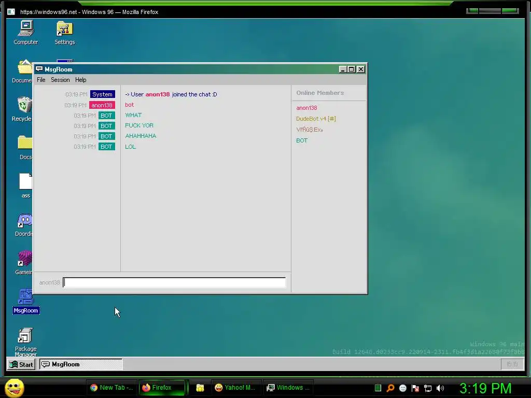Click bold anon138 name in join message

tap(158, 94)
